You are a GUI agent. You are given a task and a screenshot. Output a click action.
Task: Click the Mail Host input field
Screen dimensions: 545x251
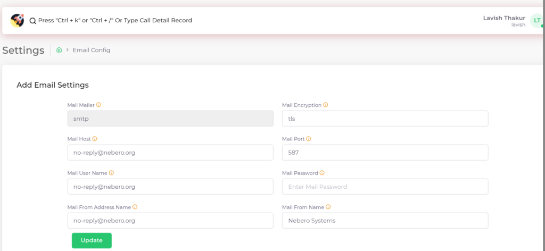(170, 153)
